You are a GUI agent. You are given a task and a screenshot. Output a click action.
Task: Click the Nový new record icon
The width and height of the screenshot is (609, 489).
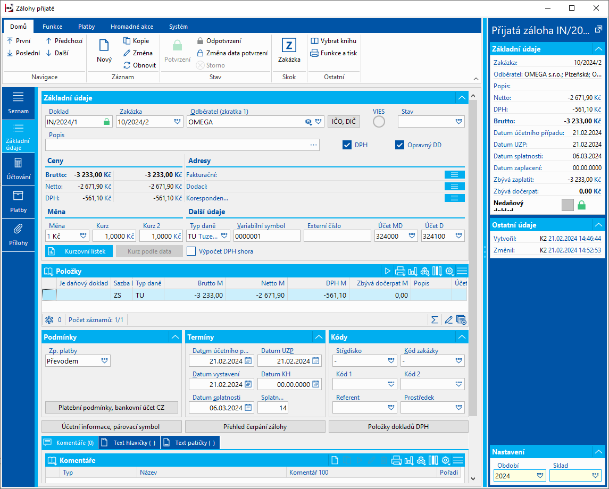pos(104,46)
